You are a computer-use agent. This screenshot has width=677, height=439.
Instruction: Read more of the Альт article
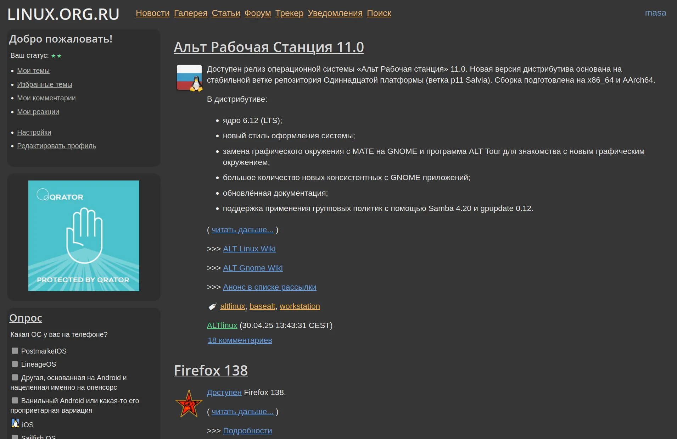pyautogui.click(x=243, y=230)
